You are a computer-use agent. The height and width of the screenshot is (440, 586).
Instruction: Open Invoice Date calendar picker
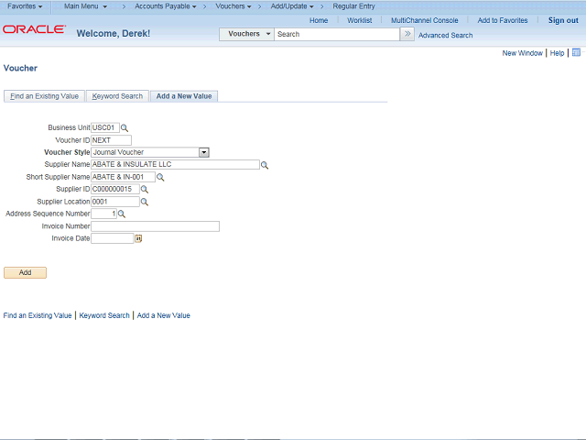point(138,238)
